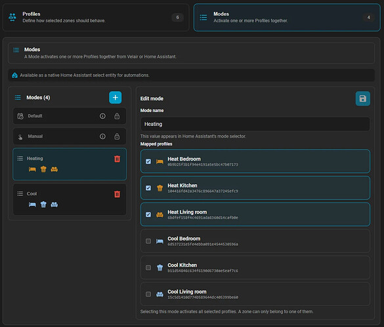This screenshot has width=384, height=327.
Task: Show info for the Default mode
Action: (102, 116)
